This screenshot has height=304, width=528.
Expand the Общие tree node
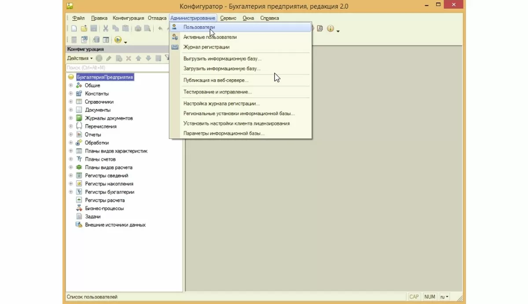(71, 85)
